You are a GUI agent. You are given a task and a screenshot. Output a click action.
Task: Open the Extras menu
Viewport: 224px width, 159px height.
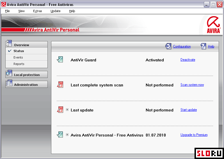point(38,11)
